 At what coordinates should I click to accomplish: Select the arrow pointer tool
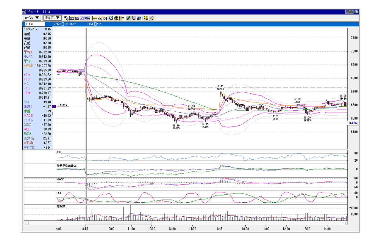point(134,18)
